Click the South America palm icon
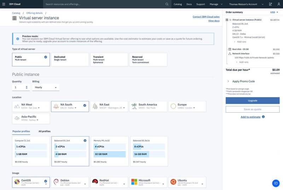Screen dimensions: 283x190 point(134,106)
